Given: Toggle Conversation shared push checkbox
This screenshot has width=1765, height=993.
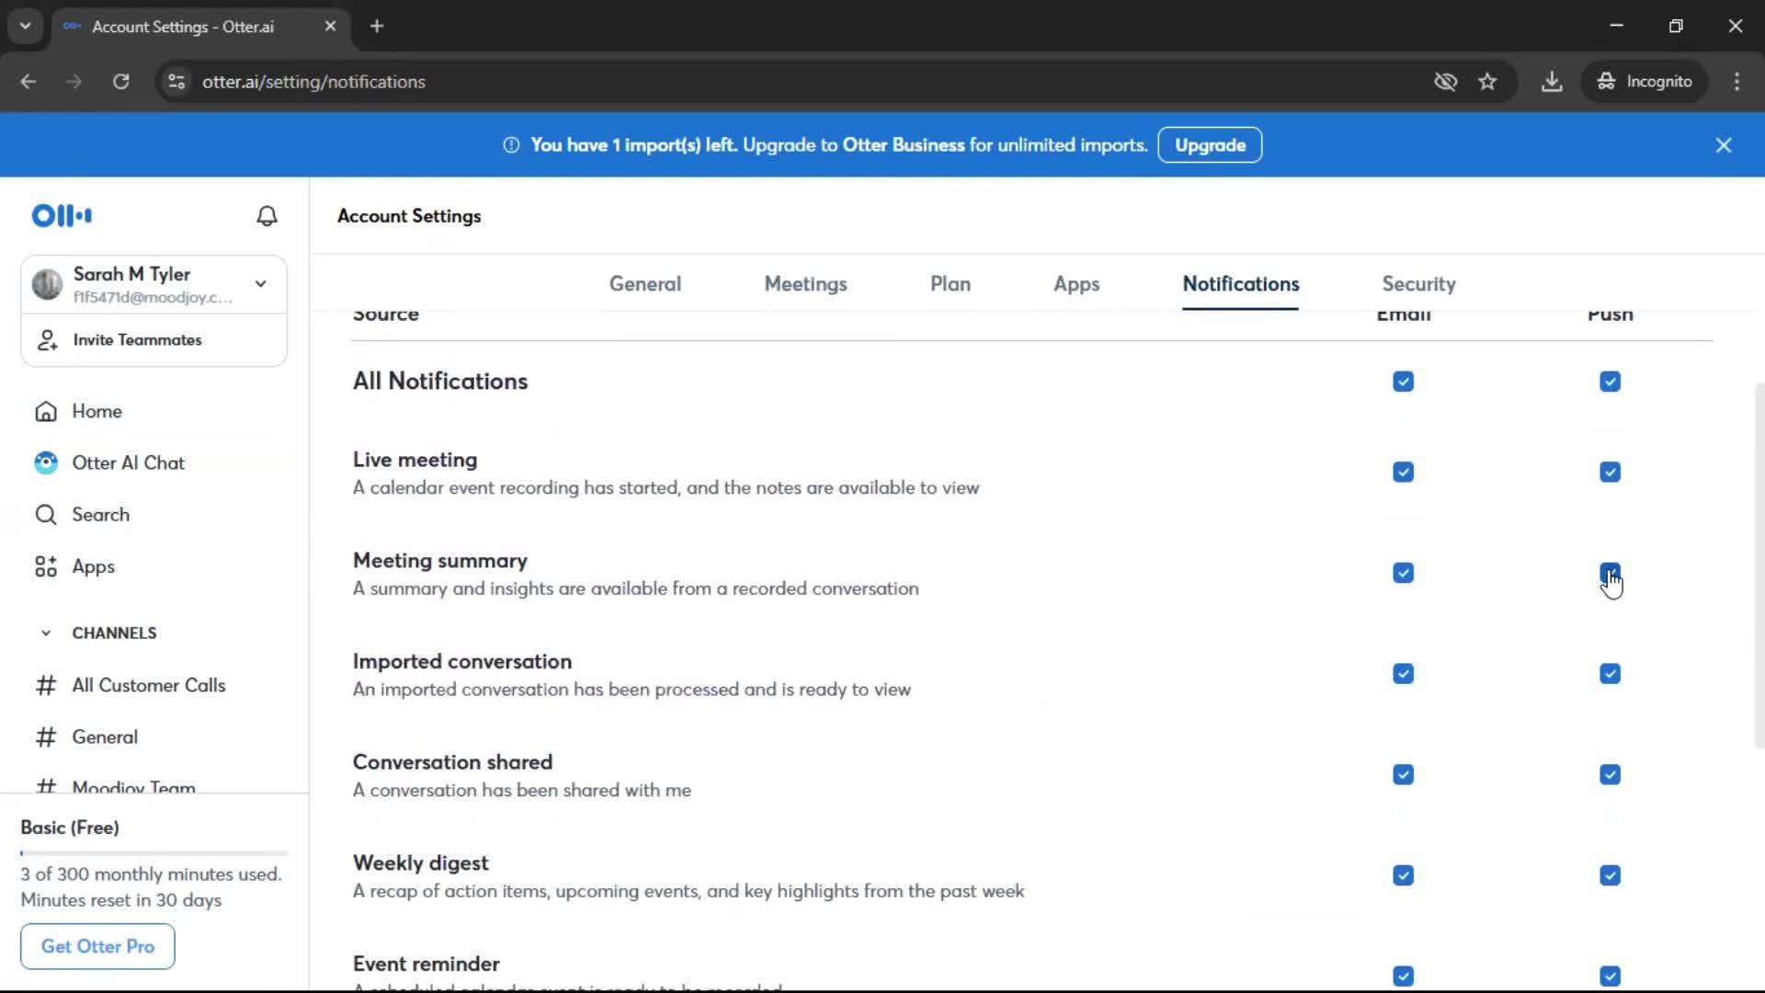Looking at the screenshot, I should [1610, 775].
